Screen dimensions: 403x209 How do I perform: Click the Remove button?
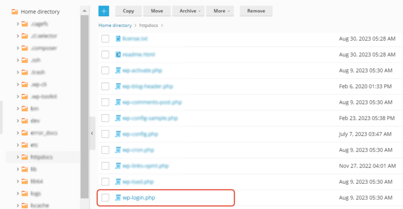point(256,11)
